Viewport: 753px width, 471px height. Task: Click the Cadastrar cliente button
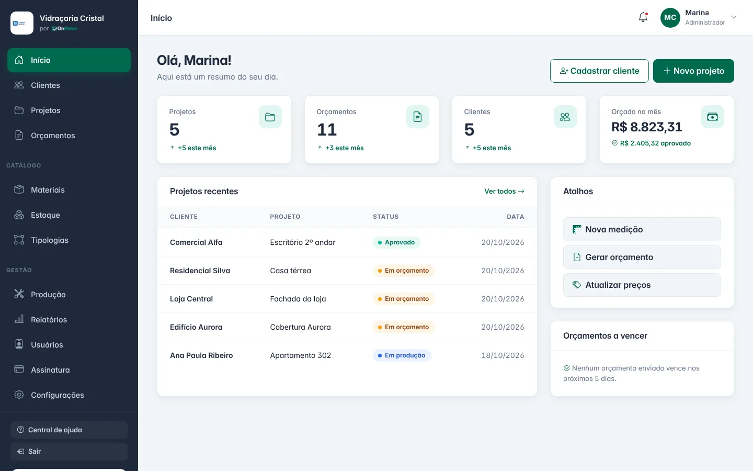click(599, 71)
